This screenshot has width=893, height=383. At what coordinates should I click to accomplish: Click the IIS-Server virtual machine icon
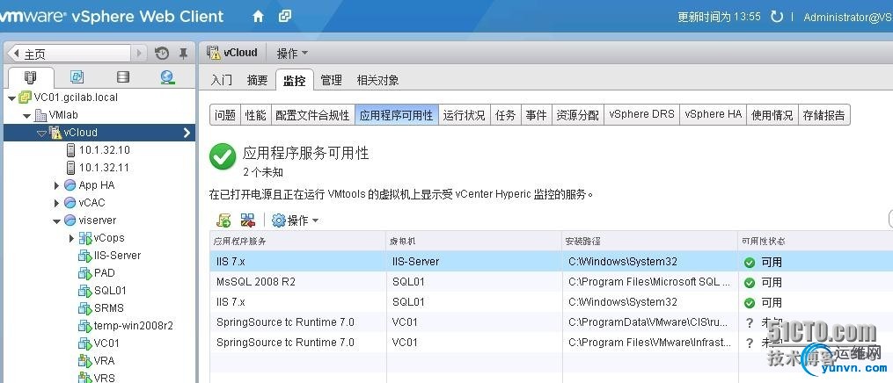pyautogui.click(x=84, y=256)
